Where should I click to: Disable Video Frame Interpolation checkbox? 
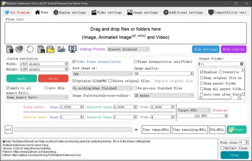(x=74, y=62)
